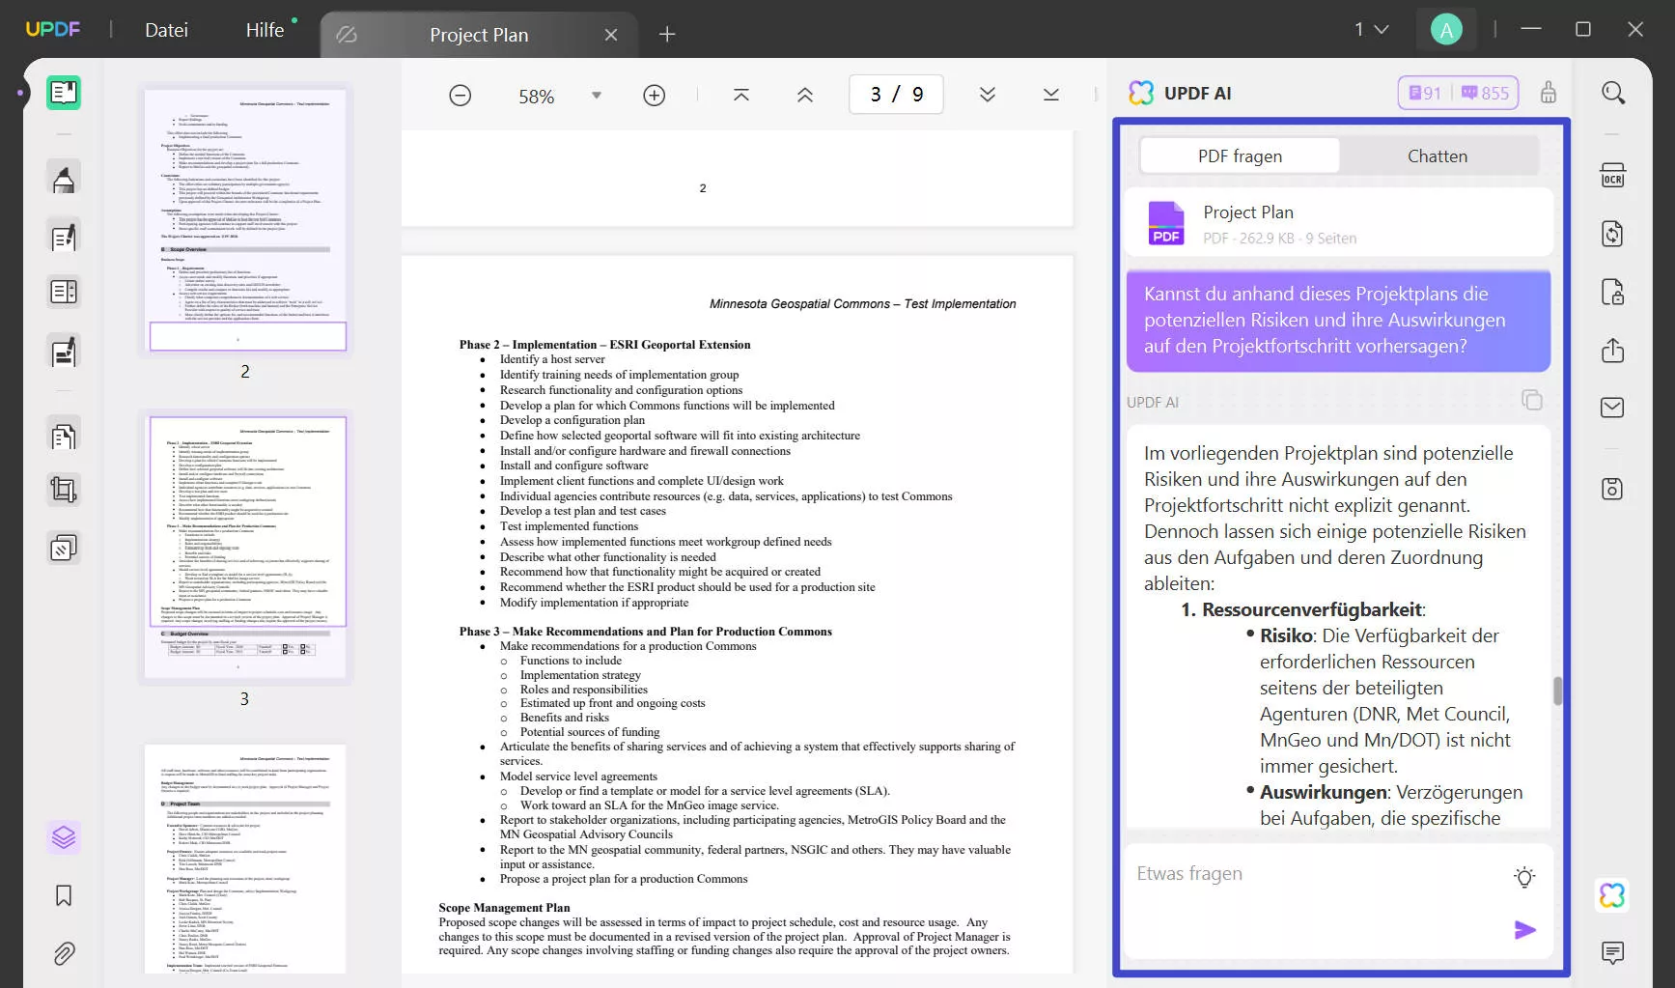The width and height of the screenshot is (1675, 988).
Task: Copy the UPDF AI answer
Action: point(1532,399)
